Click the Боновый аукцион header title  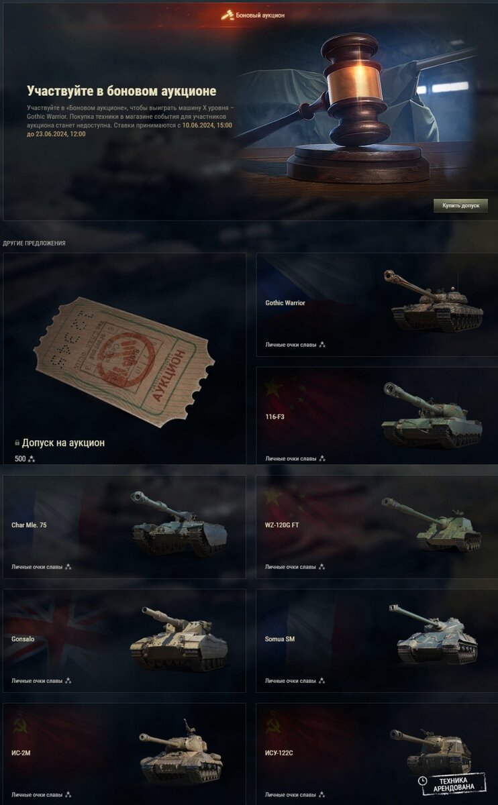click(260, 15)
